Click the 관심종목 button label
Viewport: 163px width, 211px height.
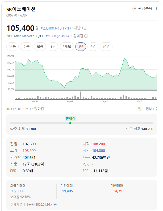145,9
